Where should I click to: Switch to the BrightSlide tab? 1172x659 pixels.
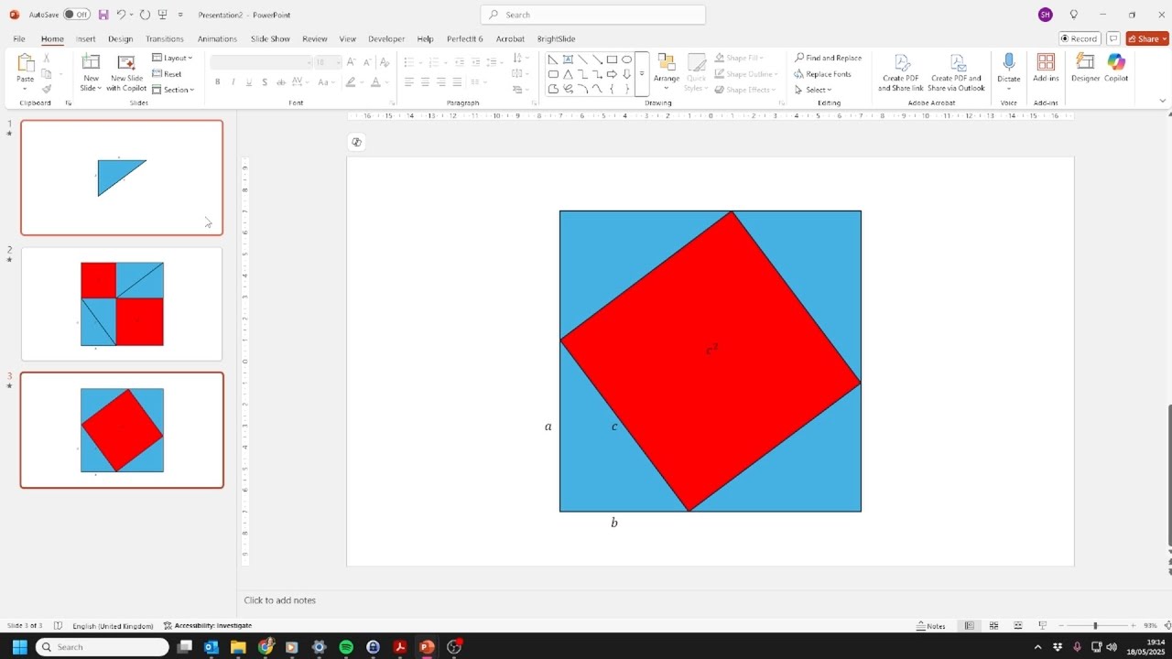pos(556,38)
